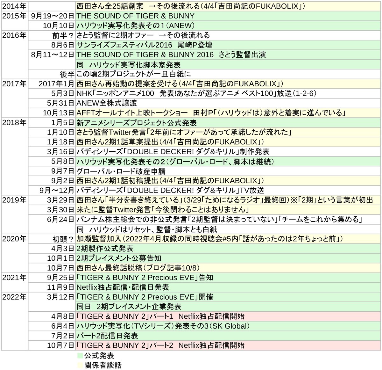
Task: Select the 2015年 year cell
Action: coord(15,21)
